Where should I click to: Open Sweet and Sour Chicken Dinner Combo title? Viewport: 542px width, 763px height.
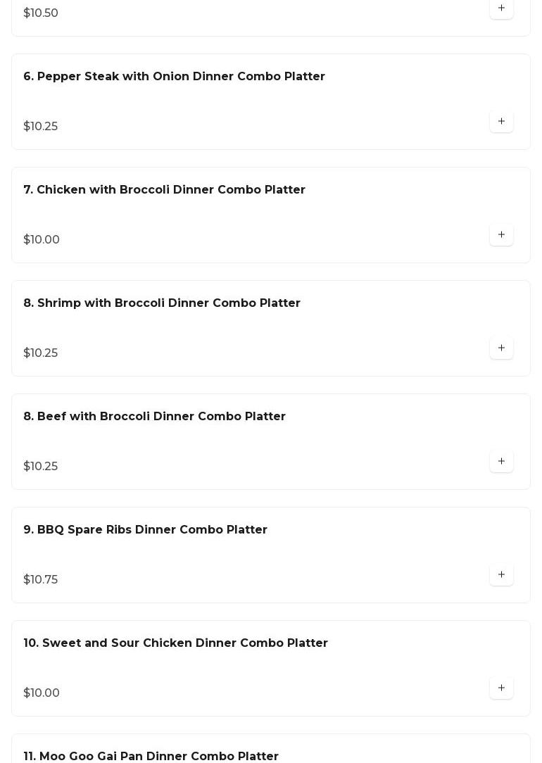(x=175, y=643)
